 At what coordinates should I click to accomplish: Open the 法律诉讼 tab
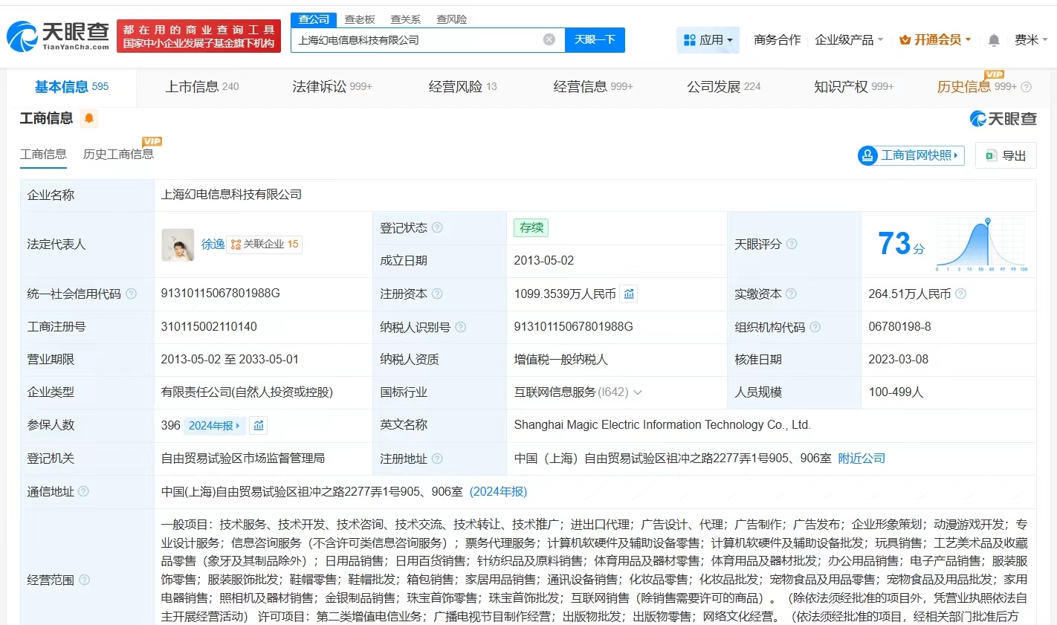pos(332,87)
